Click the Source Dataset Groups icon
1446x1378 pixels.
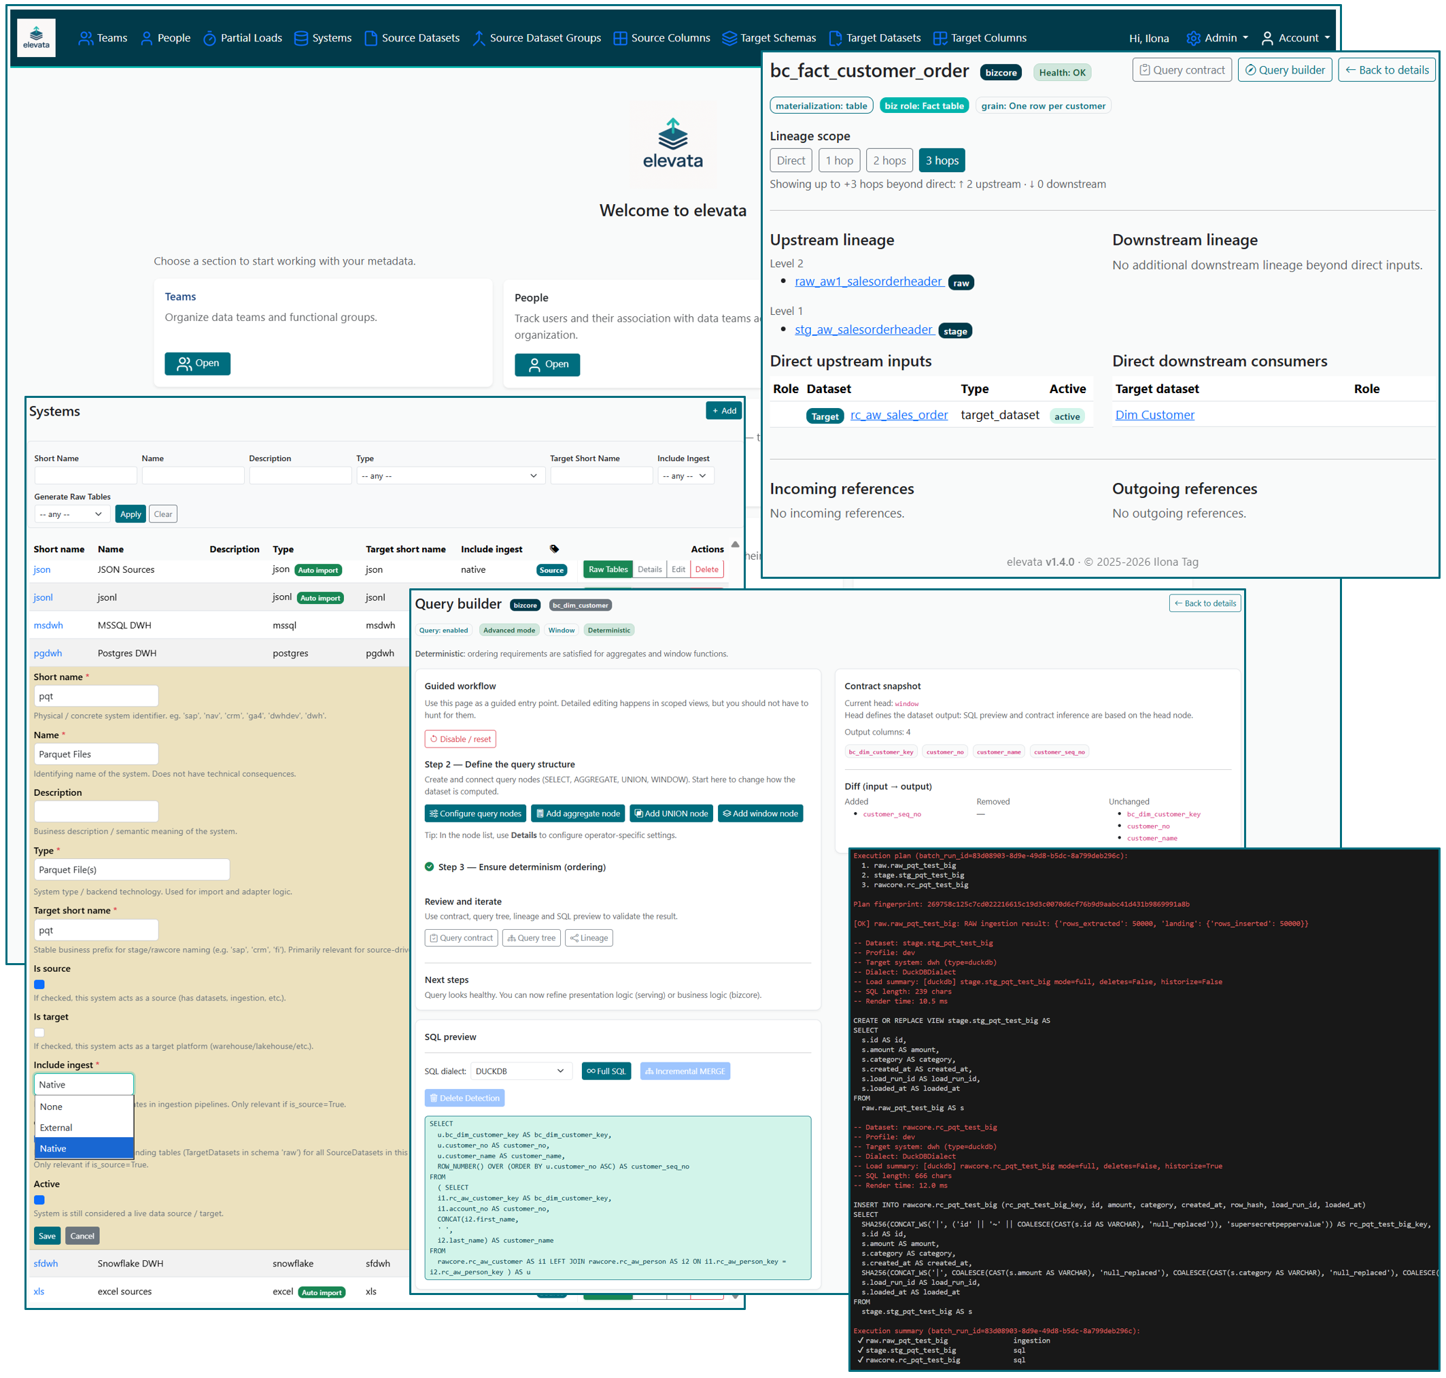click(x=479, y=38)
